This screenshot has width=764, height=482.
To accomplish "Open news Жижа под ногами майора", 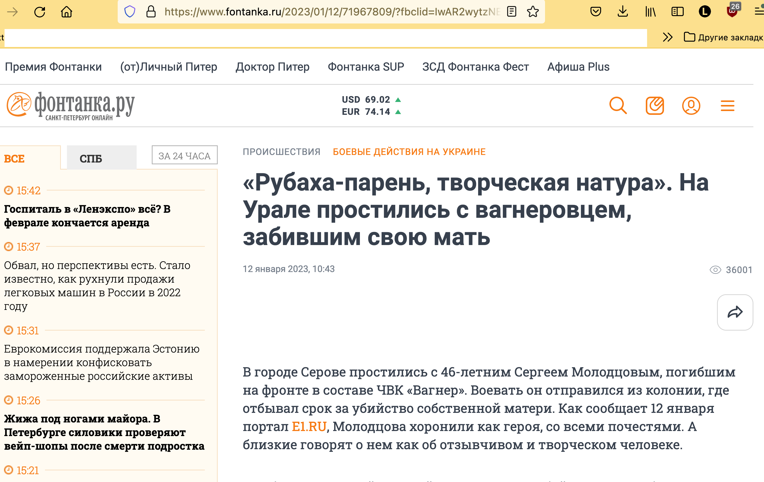I will [x=104, y=432].
